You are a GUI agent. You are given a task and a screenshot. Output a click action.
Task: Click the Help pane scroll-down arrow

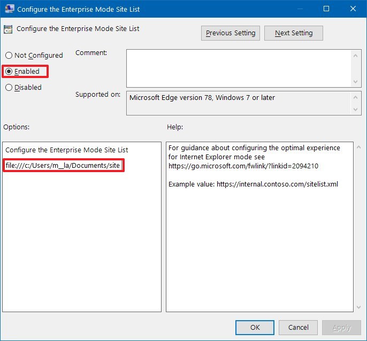tap(358, 307)
